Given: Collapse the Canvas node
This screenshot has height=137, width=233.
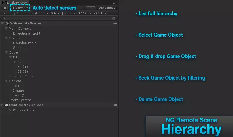Looking at the screenshot, I should tap(7, 81).
